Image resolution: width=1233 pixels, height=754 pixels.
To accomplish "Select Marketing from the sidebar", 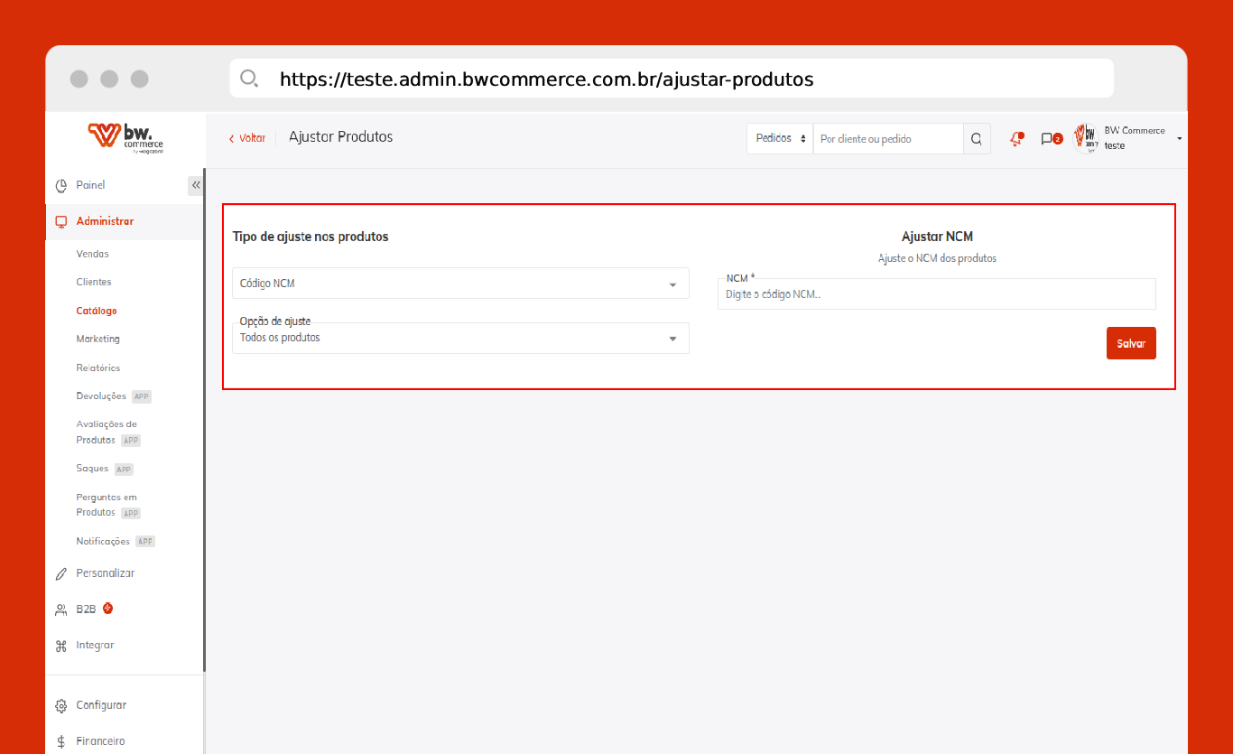I will click(98, 340).
